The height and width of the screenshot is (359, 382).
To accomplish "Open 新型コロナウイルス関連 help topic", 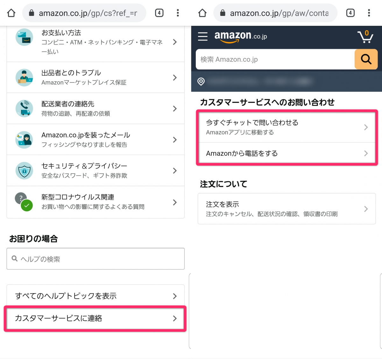I will pos(95,202).
